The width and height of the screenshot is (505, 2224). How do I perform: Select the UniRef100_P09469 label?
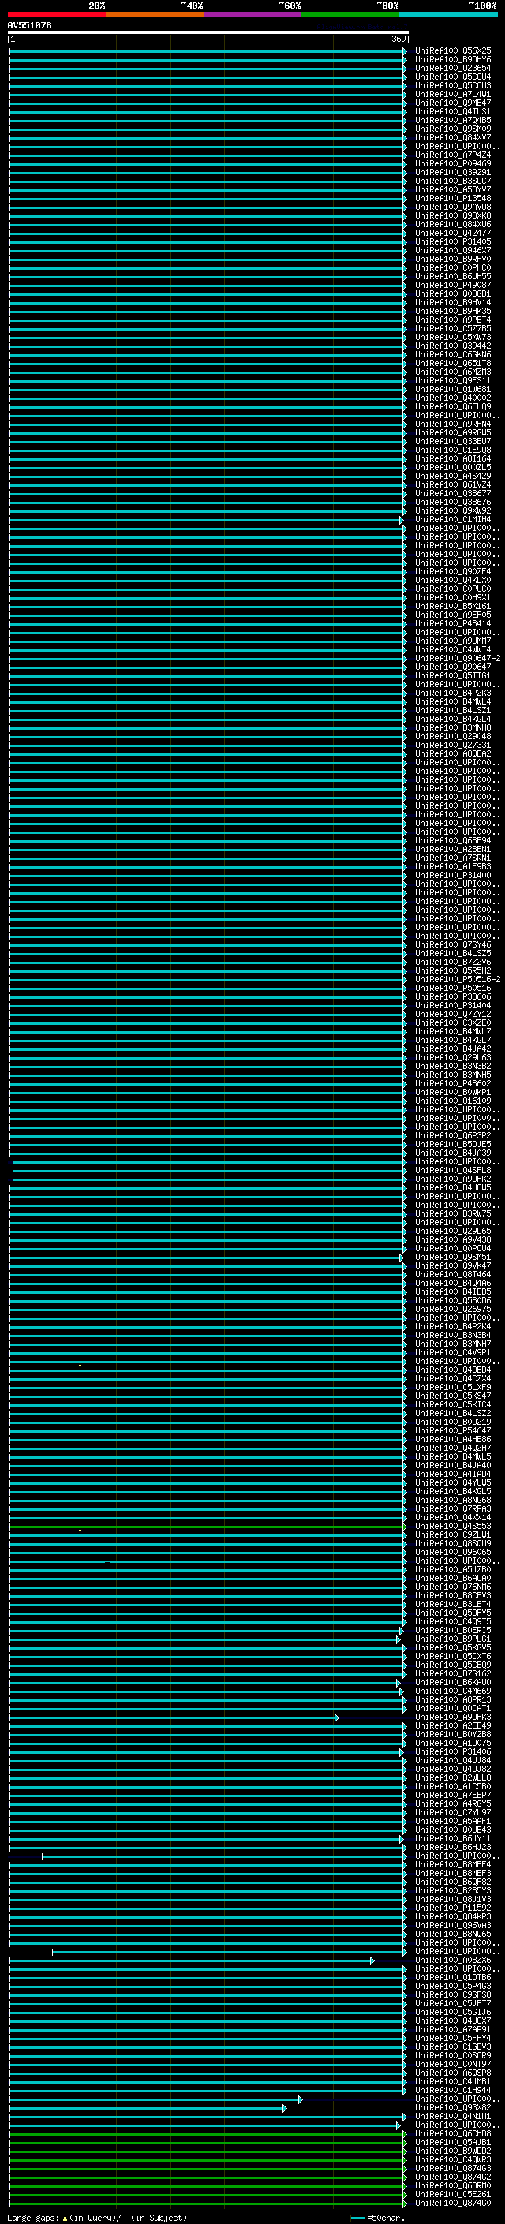pos(452,163)
